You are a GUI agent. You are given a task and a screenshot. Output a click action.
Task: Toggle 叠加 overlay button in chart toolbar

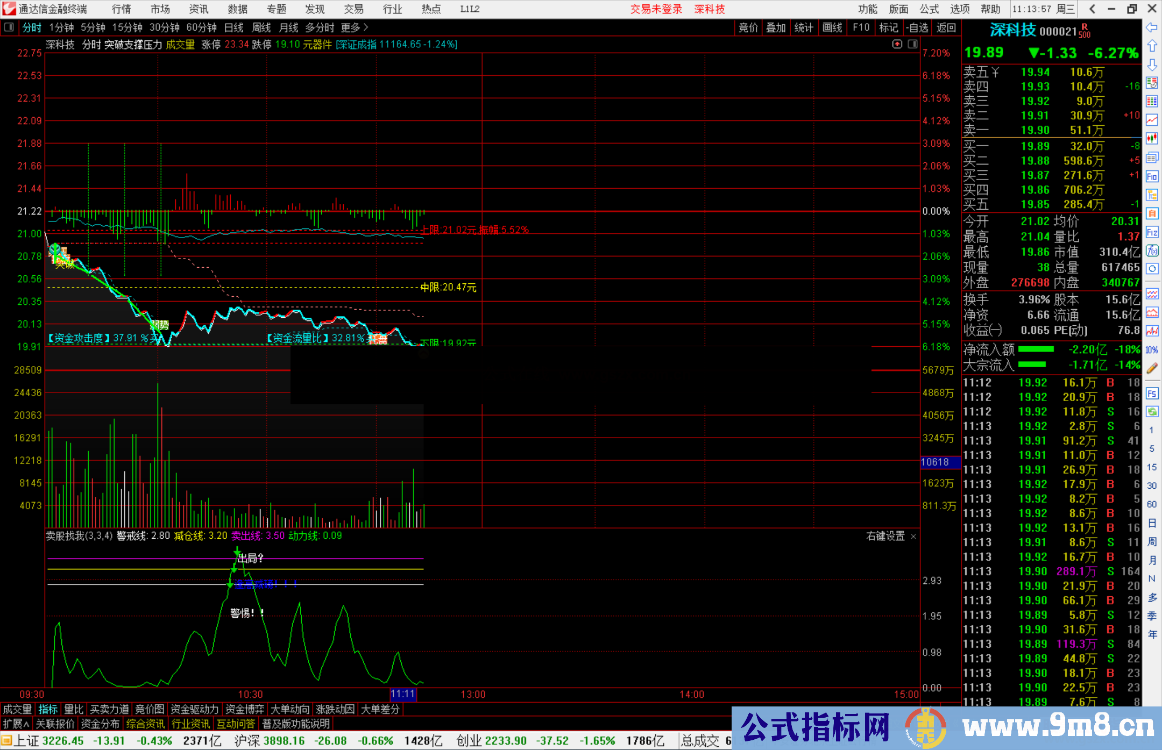[776, 27]
